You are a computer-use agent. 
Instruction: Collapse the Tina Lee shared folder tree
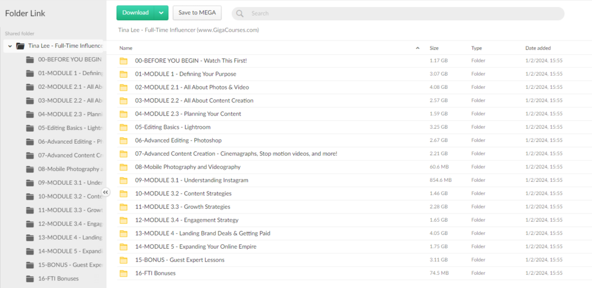point(10,46)
